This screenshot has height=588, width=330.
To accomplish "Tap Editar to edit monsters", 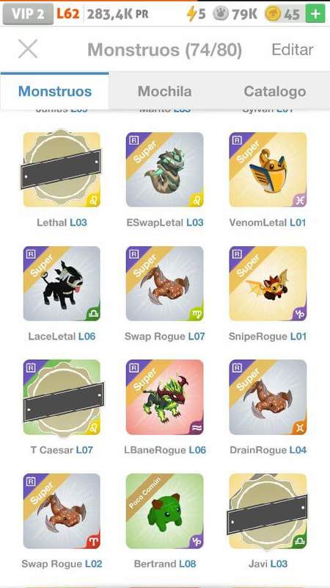I will (293, 49).
